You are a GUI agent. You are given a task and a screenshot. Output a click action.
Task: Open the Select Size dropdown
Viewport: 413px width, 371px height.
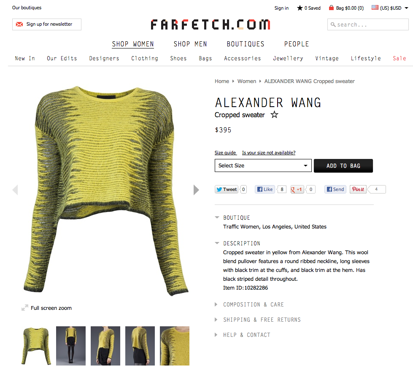263,166
